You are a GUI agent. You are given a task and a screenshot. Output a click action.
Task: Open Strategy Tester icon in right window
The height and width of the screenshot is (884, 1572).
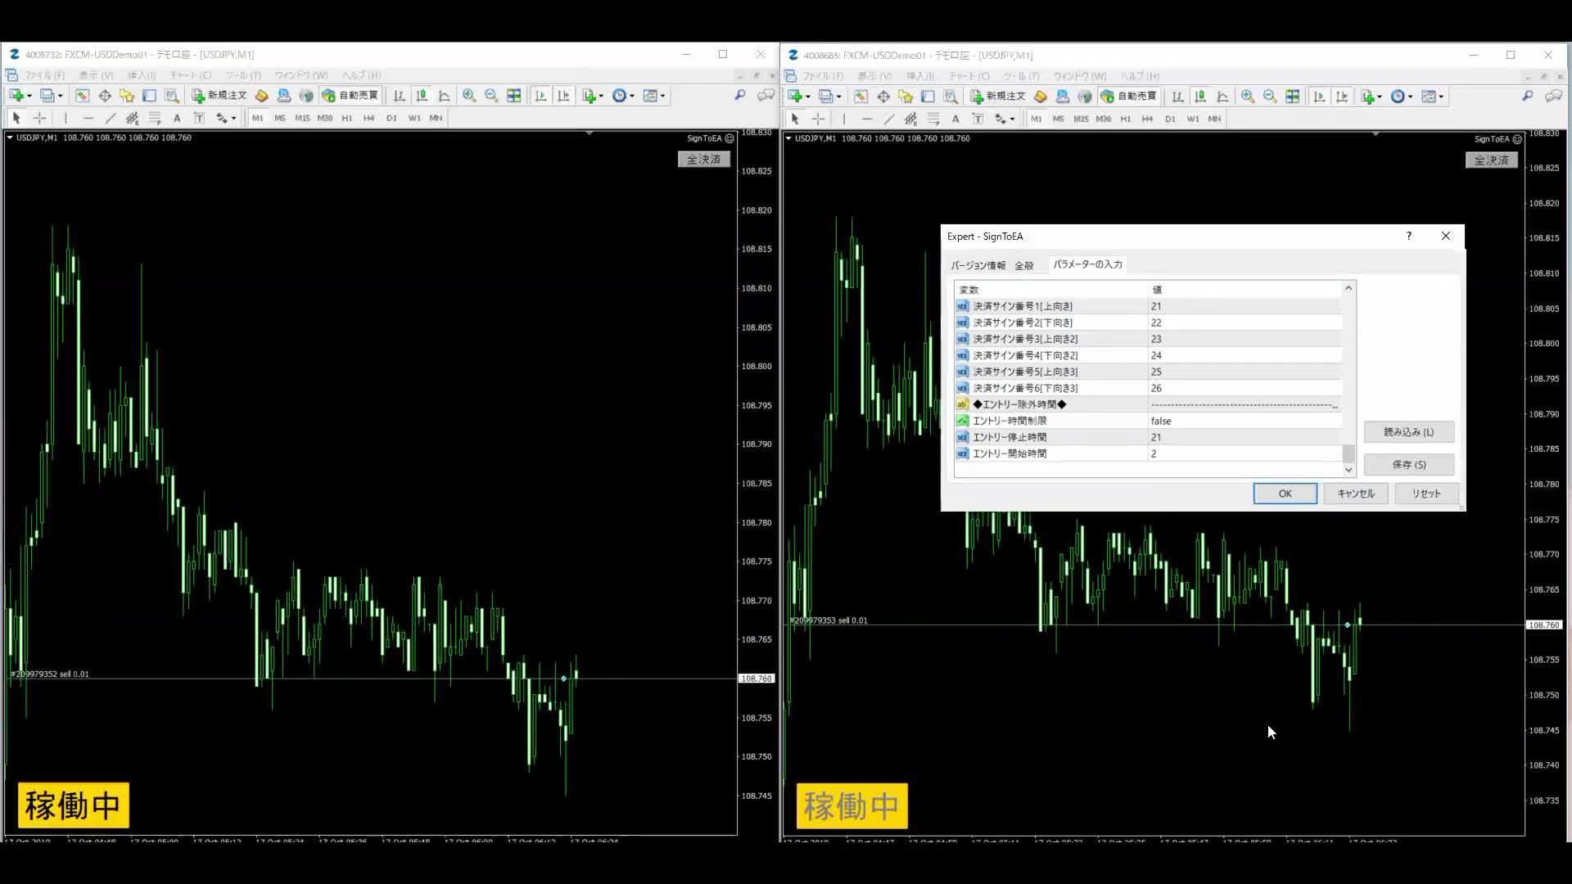point(951,97)
